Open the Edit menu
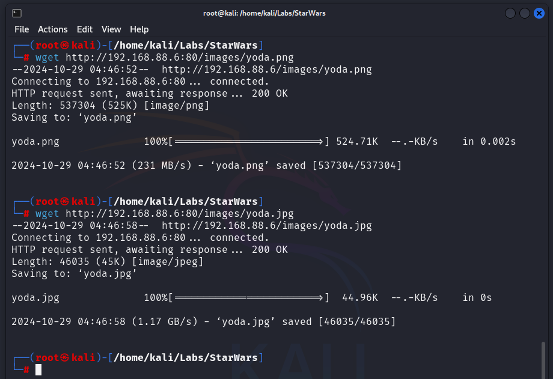Viewport: 553px width, 379px height. [85, 29]
